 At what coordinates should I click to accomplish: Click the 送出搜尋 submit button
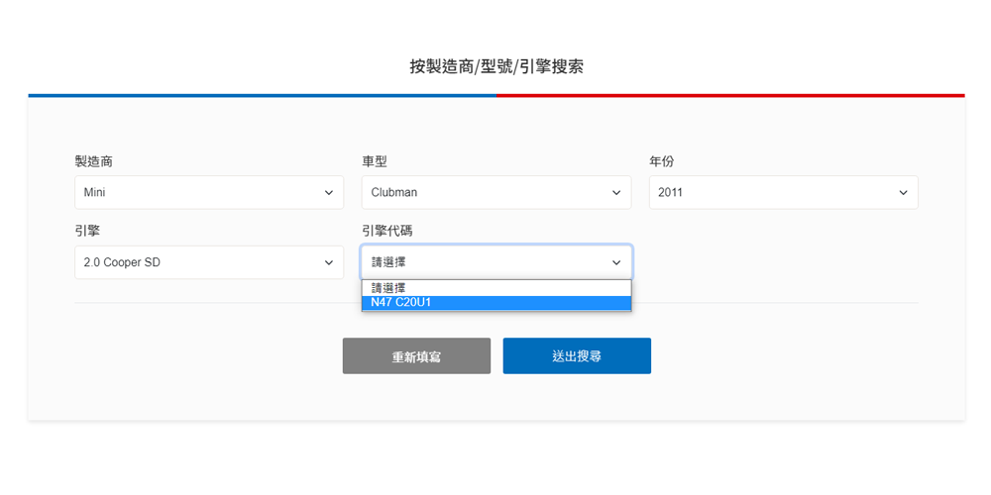[x=577, y=356]
